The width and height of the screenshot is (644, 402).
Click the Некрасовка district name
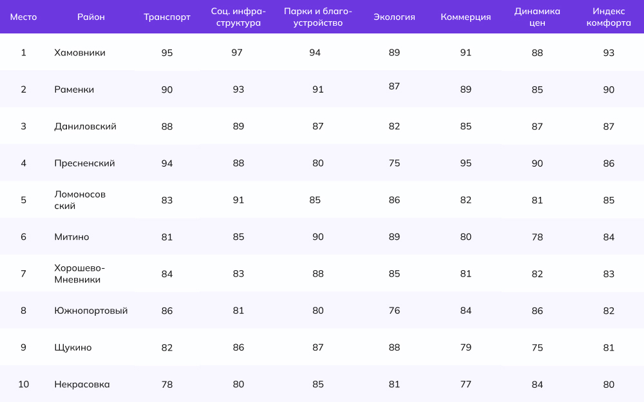pos(82,385)
